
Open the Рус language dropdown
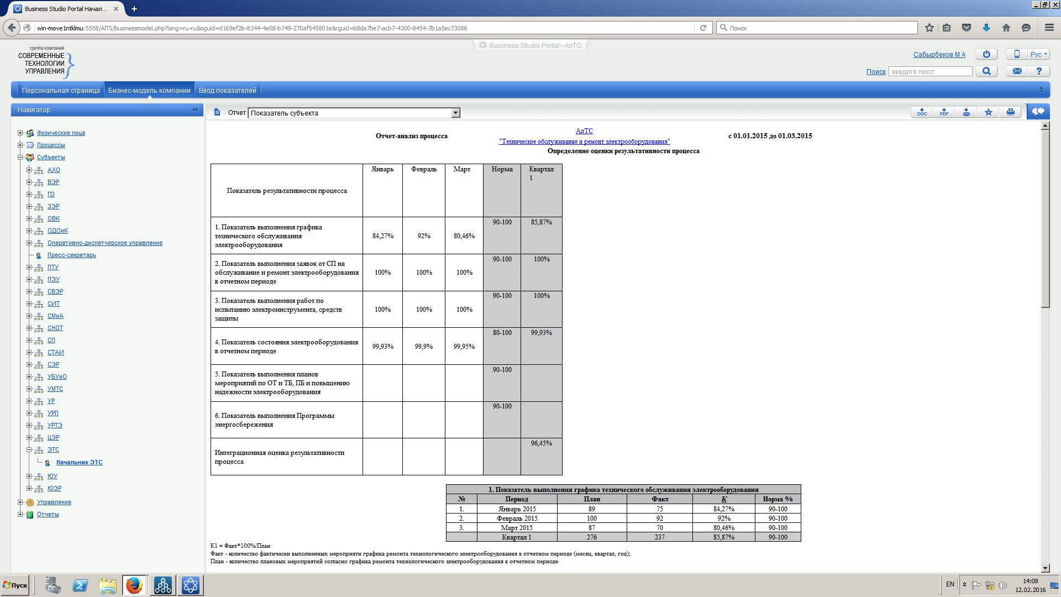(1038, 54)
